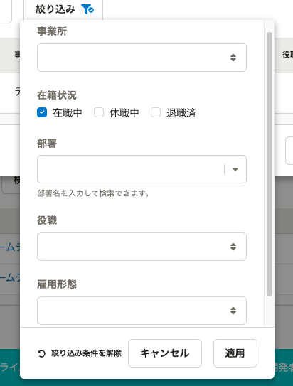The height and width of the screenshot is (386, 293).
Task: Open the 事業所 select dropdown
Action: (142, 58)
